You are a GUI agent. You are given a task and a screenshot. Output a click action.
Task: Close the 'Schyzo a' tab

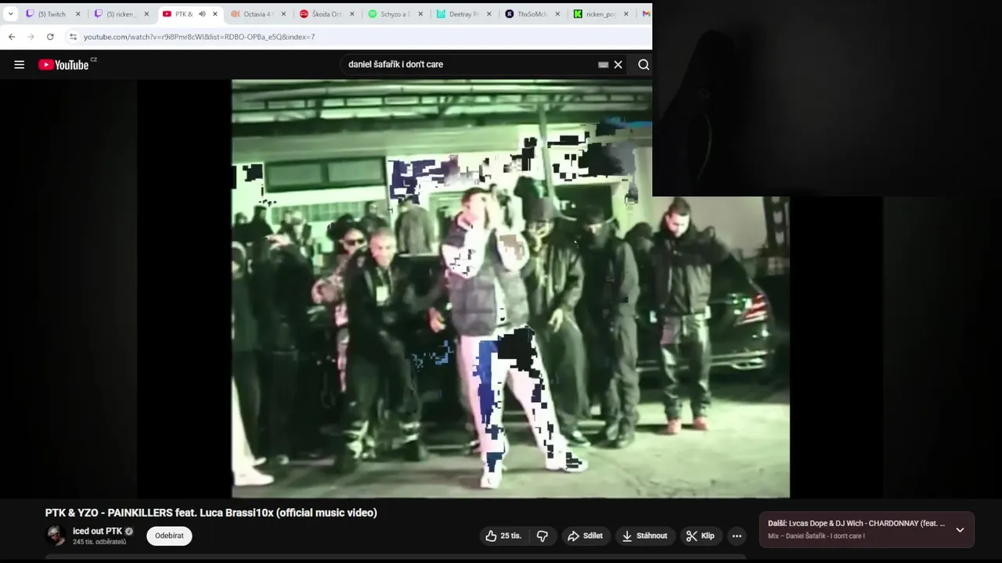coord(420,14)
